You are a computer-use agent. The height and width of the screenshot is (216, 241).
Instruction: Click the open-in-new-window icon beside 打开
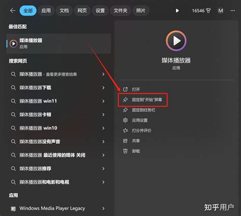click(125, 89)
